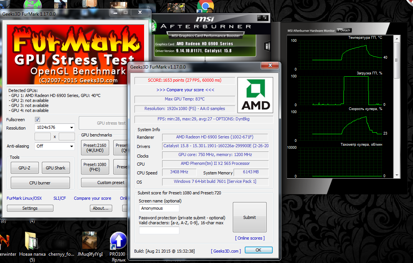Click hardware monitor scrollbar down arrow
The width and height of the screenshot is (413, 263).
tap(396, 175)
